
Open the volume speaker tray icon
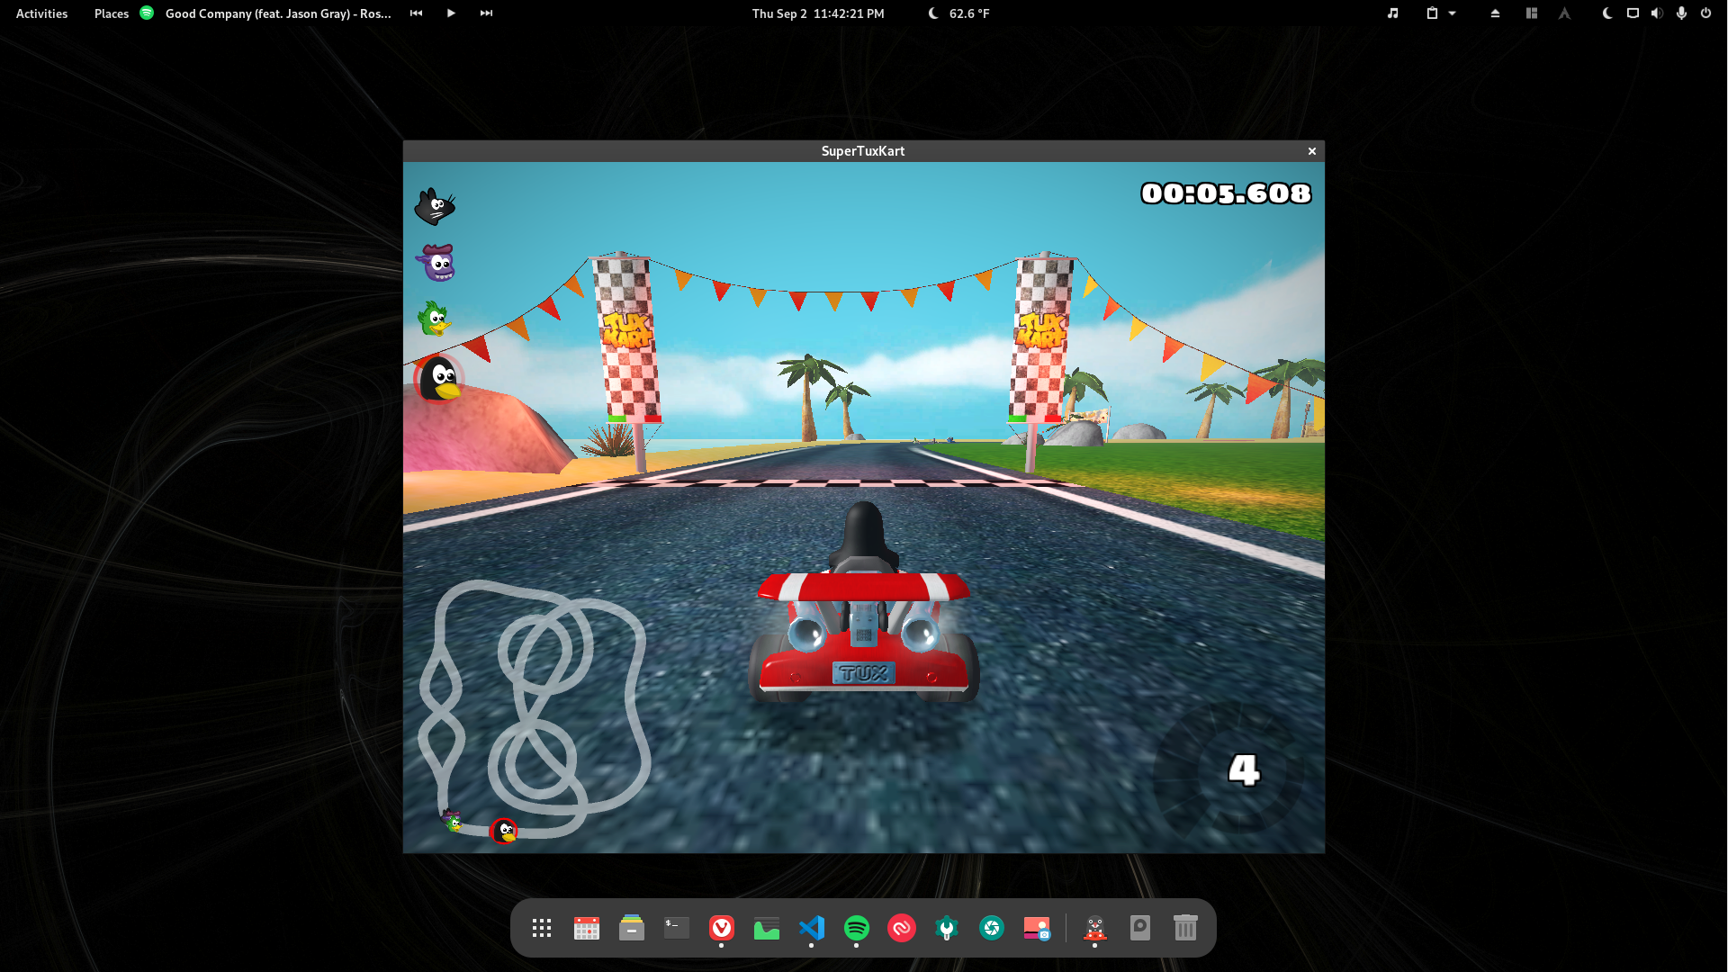[1657, 13]
